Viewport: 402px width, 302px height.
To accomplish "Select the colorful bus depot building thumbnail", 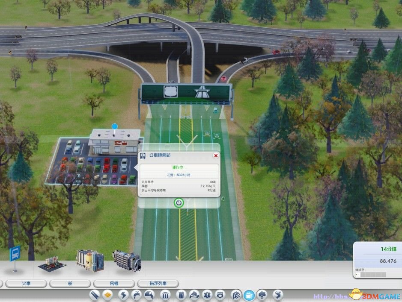I will (90, 260).
